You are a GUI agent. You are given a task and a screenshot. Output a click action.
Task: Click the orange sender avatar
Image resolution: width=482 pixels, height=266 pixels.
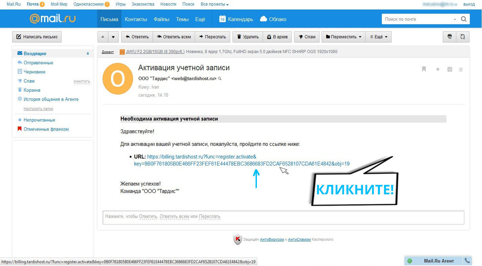coord(118,79)
